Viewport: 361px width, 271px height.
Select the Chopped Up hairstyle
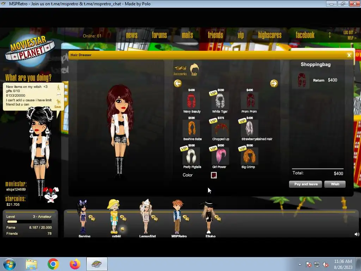220,128
